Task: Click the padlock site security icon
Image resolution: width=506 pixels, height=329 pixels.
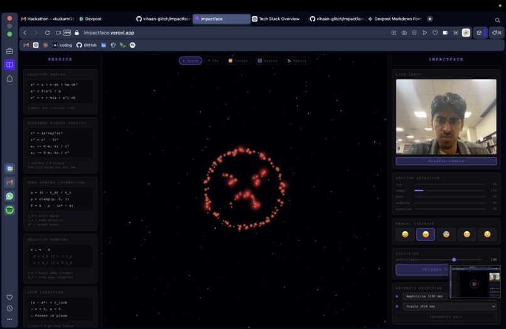Action: [x=77, y=33]
